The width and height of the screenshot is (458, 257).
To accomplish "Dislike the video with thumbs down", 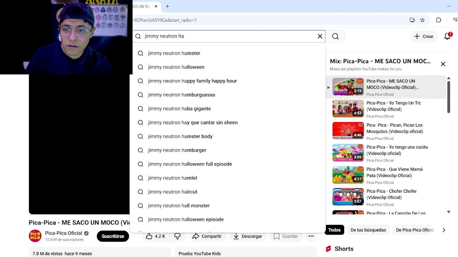I will [x=177, y=236].
